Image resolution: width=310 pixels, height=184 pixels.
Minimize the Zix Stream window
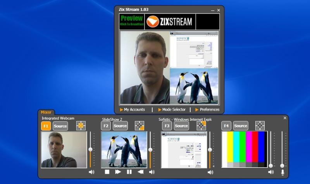pos(213,10)
